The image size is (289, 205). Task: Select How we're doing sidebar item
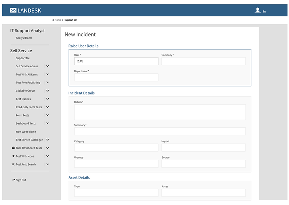[x=26, y=132]
